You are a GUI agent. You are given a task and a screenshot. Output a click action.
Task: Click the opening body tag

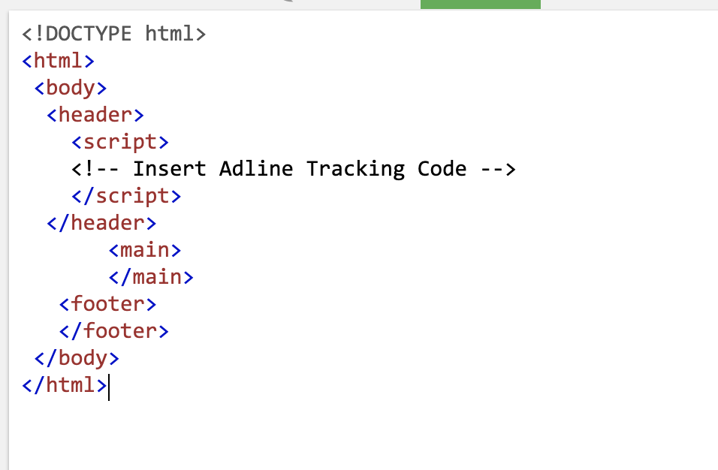[x=71, y=88]
